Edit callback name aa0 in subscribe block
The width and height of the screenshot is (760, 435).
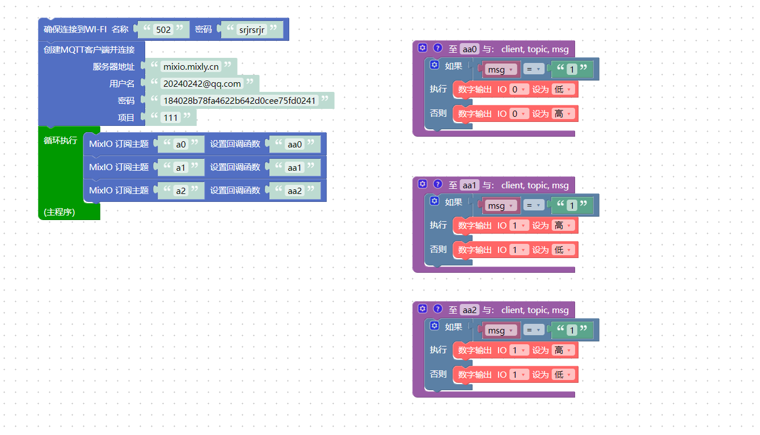pyautogui.click(x=295, y=145)
